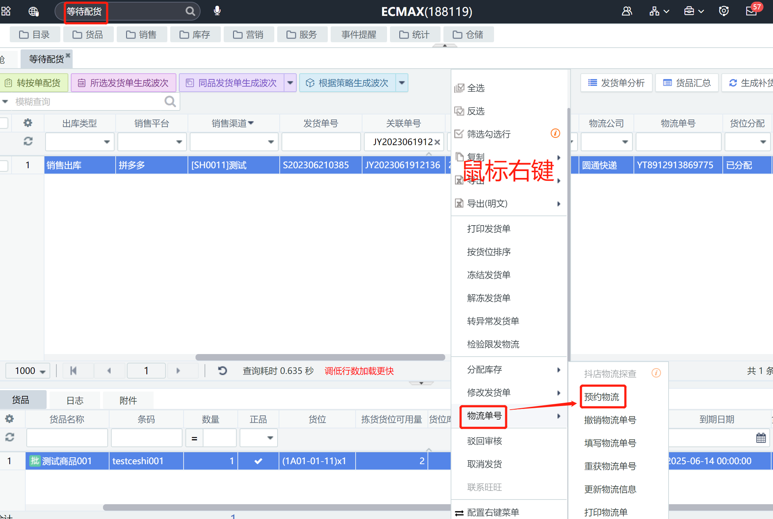Open 销售平台 filter dropdown
773x519 pixels.
179,142
